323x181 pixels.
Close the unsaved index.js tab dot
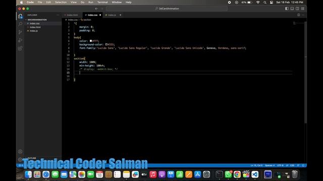[x=120, y=15]
